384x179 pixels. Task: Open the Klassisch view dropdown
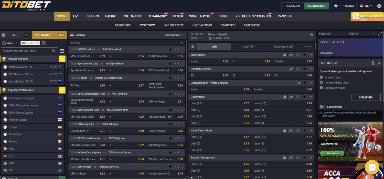coord(332,34)
